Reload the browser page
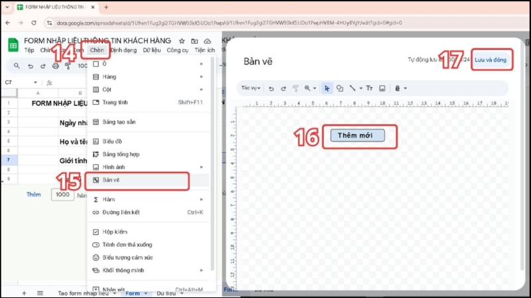This screenshot has height=298, width=531. pyautogui.click(x=34, y=23)
